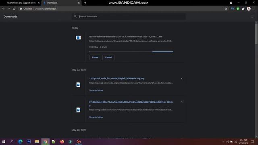
Task: Open the notification center icon
Action: coord(252,141)
